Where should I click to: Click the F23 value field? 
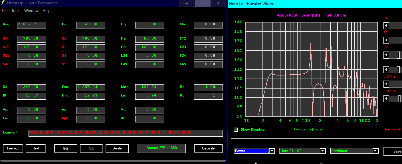pos(208,48)
